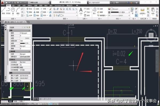Open the Autodesk 360 ribbon tab
This screenshot has width=160, height=106.
(x=59, y=6)
